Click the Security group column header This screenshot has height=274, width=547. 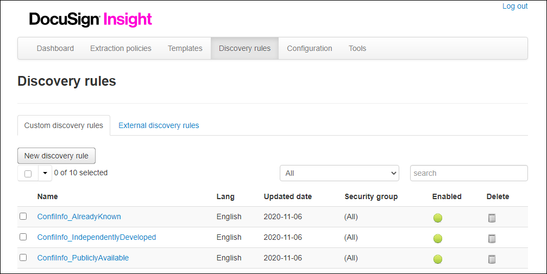pos(371,196)
